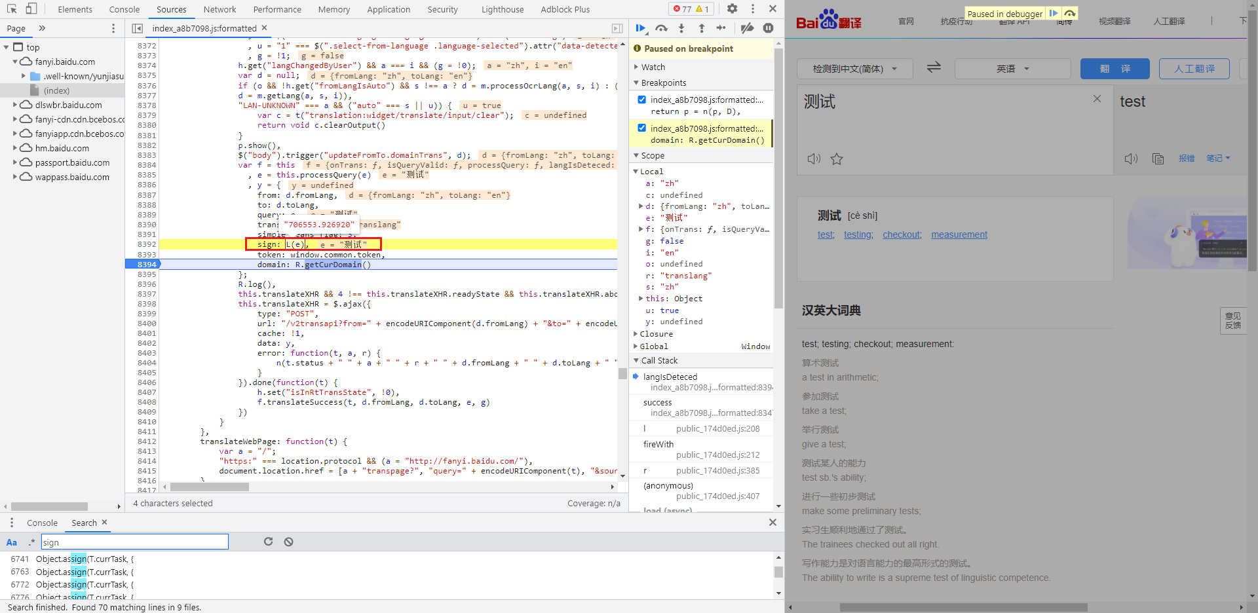Open Sources page pane kebab menu

pyautogui.click(x=113, y=28)
